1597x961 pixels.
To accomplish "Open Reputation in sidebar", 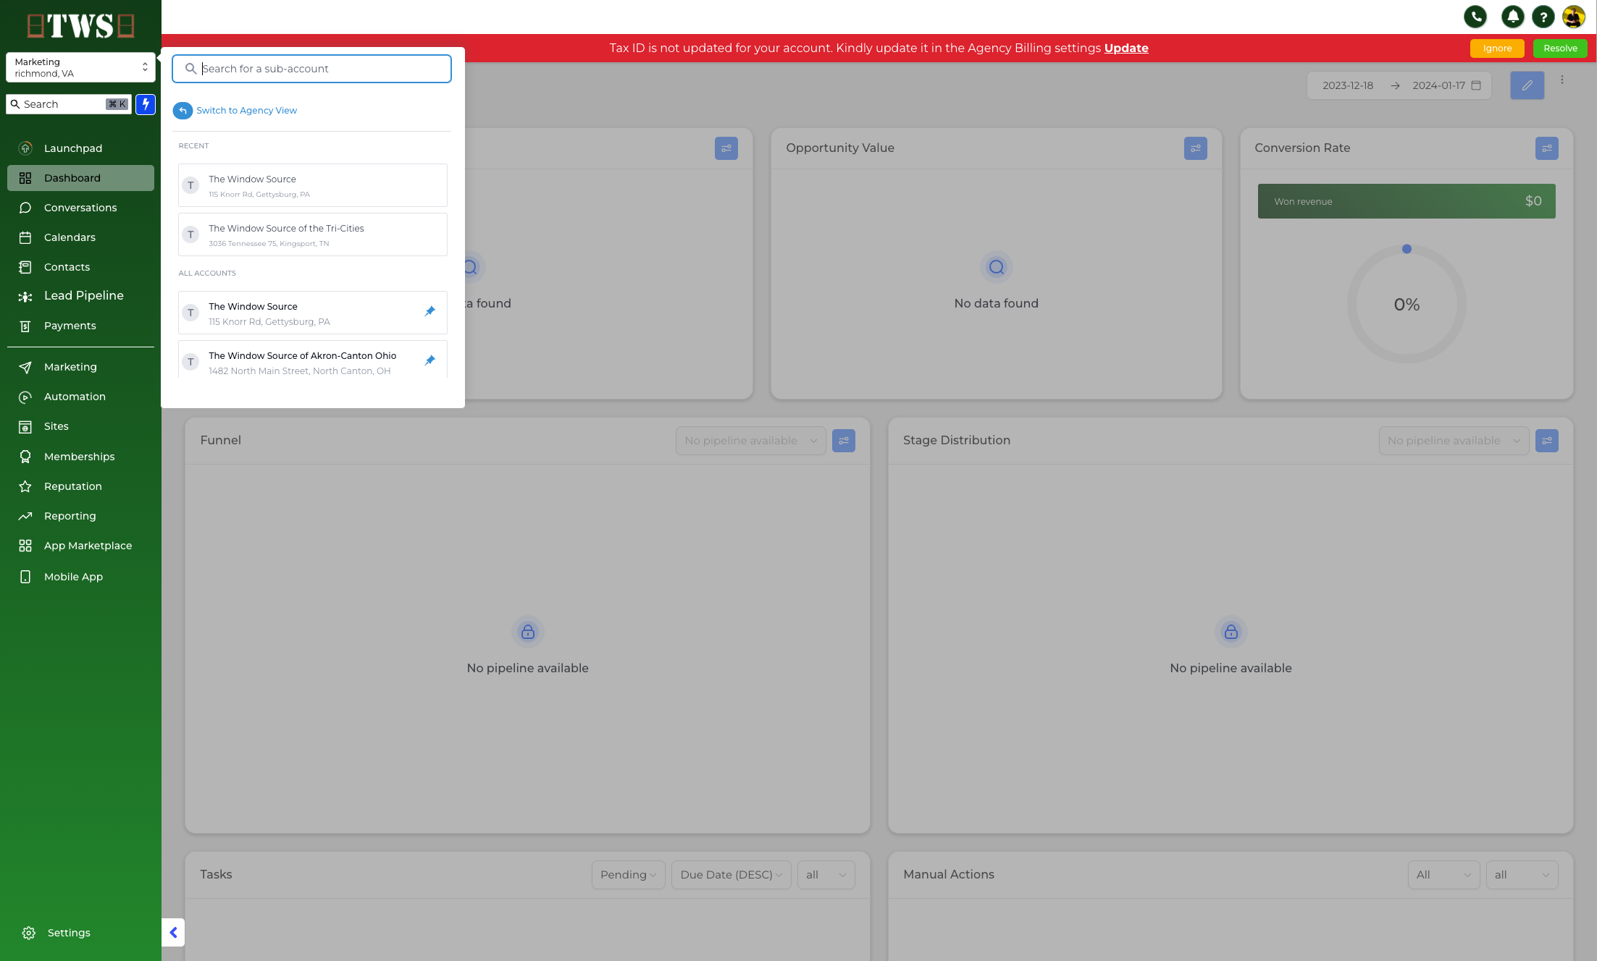I will tap(80, 486).
